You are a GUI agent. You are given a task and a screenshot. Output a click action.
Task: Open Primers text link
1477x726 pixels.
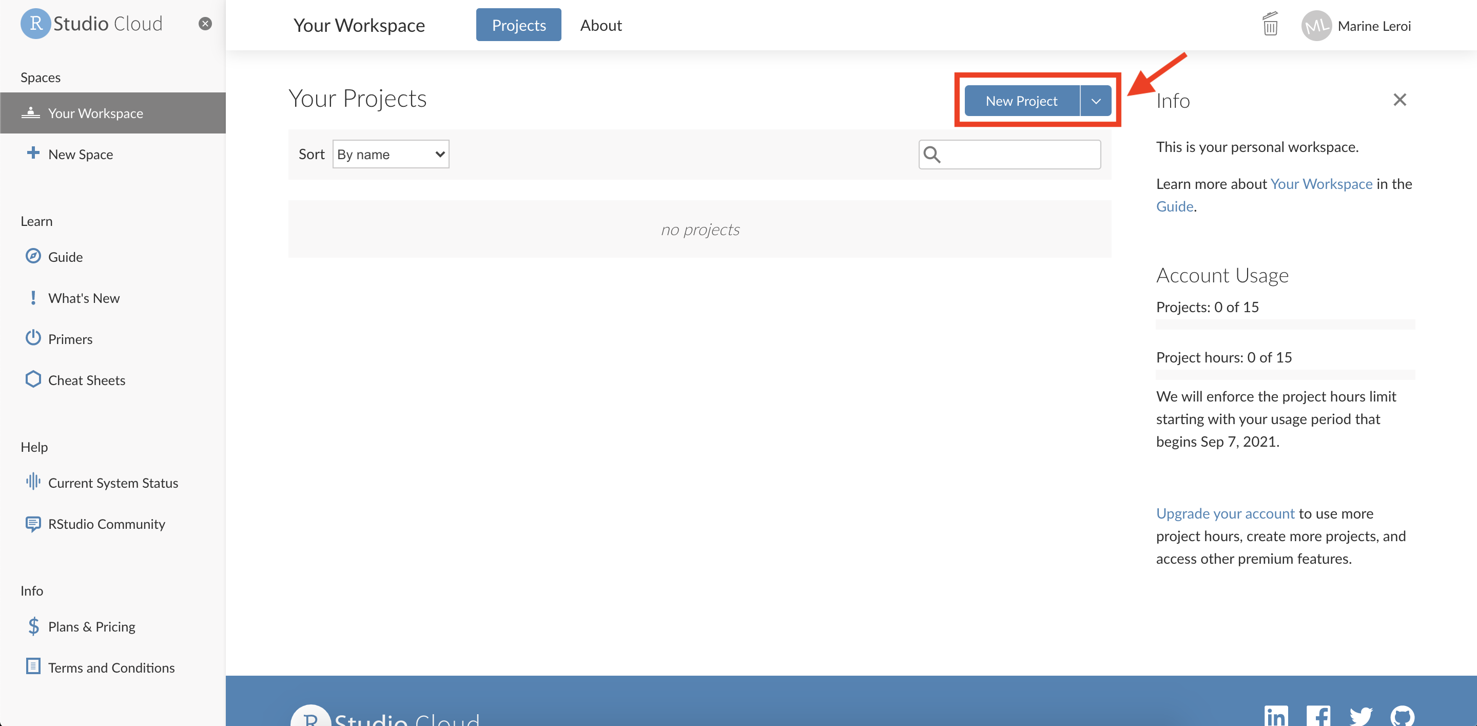(70, 339)
